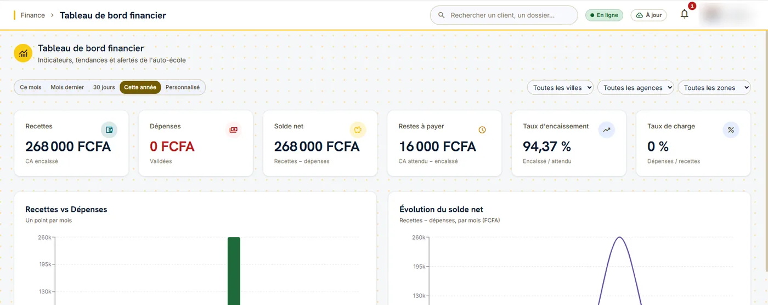Click the Dépenses / recettes caption
This screenshot has width=768, height=305.
click(x=674, y=161)
